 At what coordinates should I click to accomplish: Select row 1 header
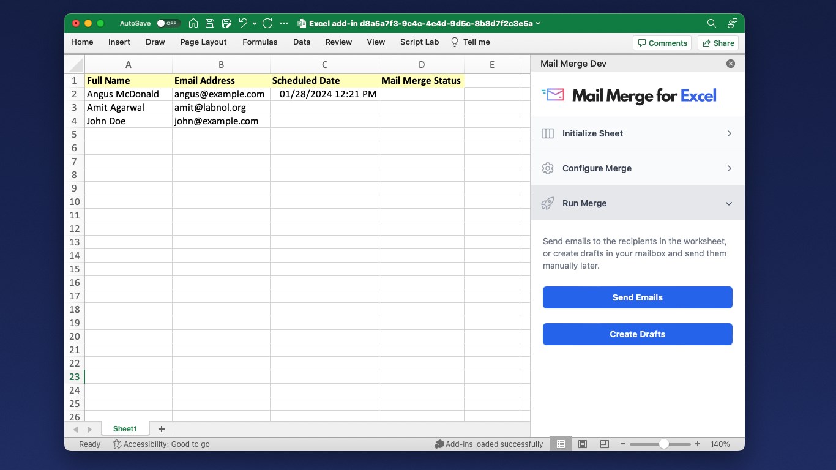75,80
